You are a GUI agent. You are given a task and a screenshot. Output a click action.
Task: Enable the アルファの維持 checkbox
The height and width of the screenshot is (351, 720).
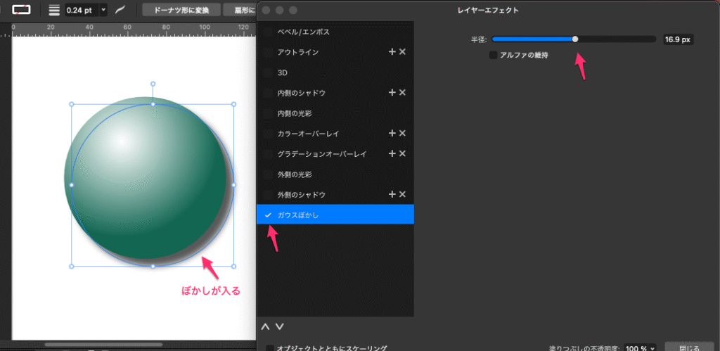(x=493, y=55)
